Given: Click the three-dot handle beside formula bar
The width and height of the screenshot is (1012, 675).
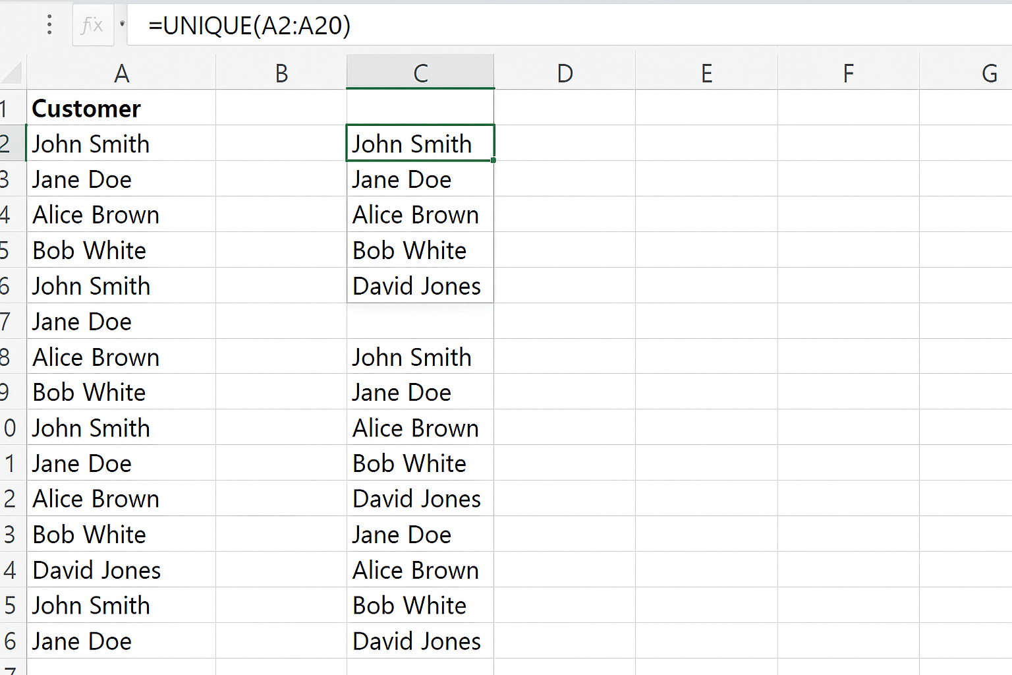Looking at the screenshot, I should 49,25.
